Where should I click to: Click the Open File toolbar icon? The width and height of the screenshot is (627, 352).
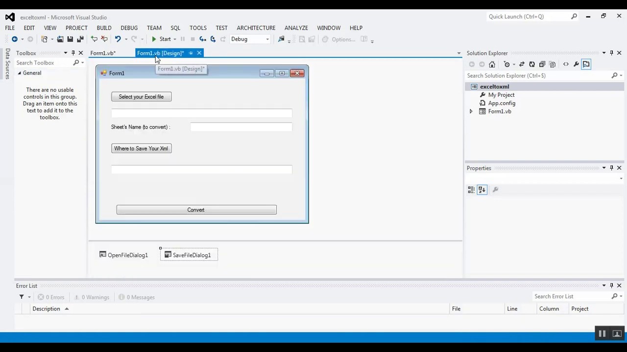click(60, 39)
